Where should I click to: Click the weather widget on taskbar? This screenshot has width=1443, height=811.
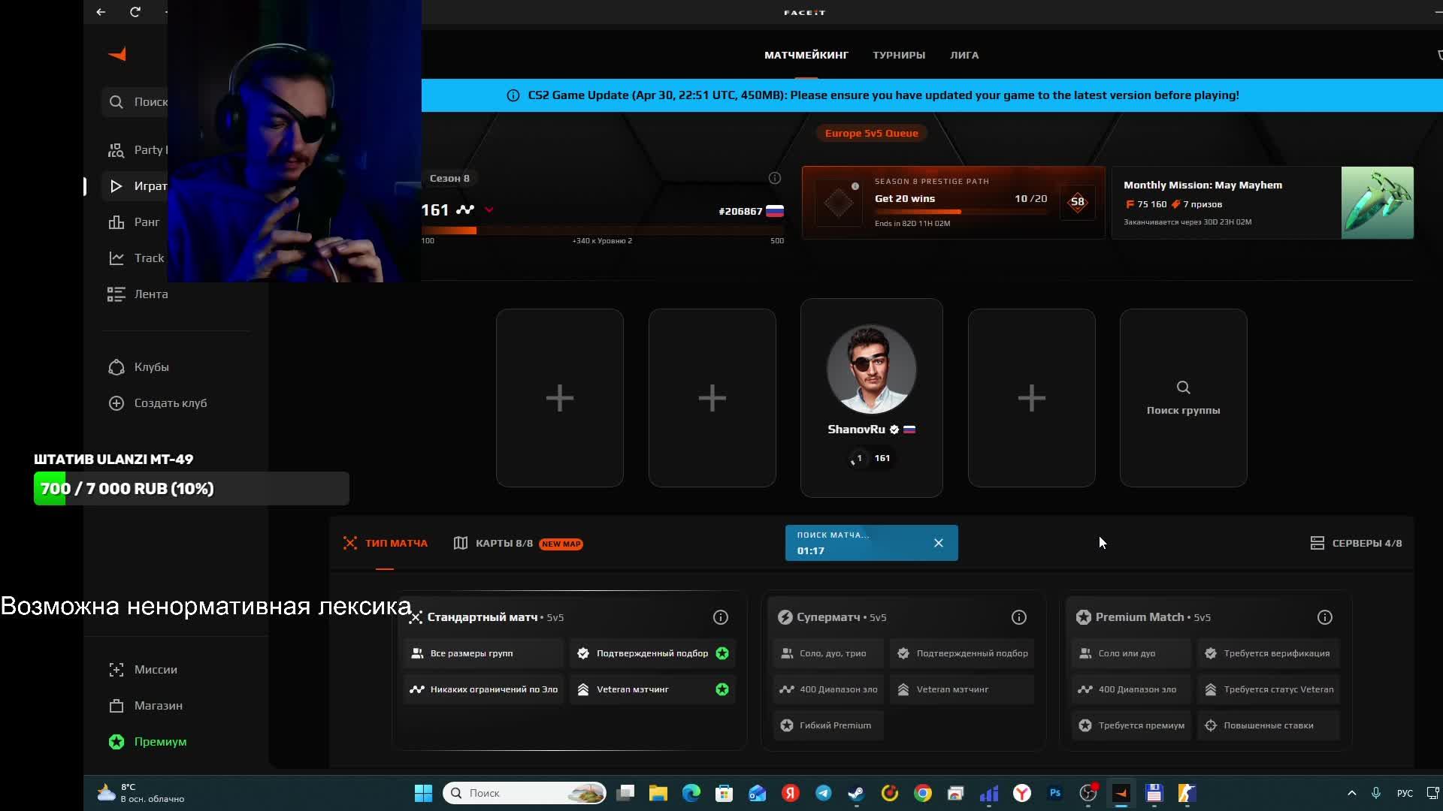(x=141, y=793)
